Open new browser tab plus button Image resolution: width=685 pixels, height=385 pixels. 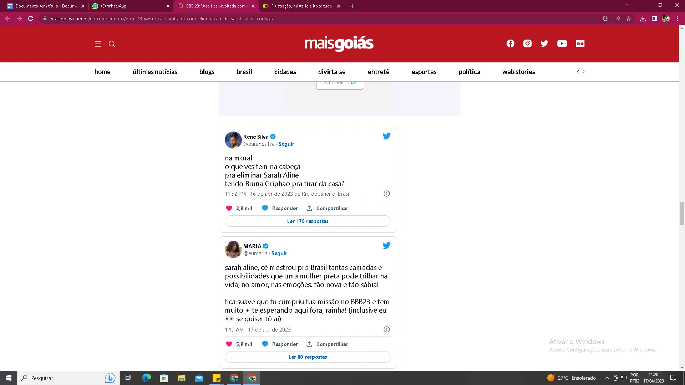point(352,6)
